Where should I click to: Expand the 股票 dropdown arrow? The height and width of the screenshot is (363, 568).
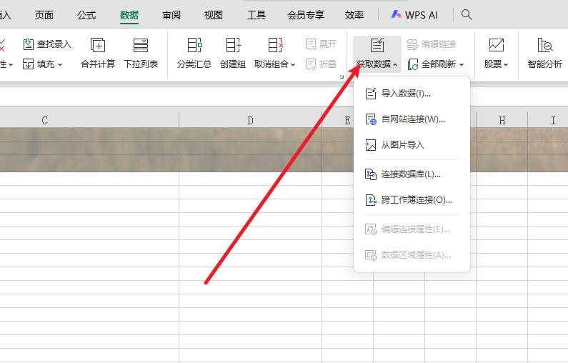coord(506,65)
